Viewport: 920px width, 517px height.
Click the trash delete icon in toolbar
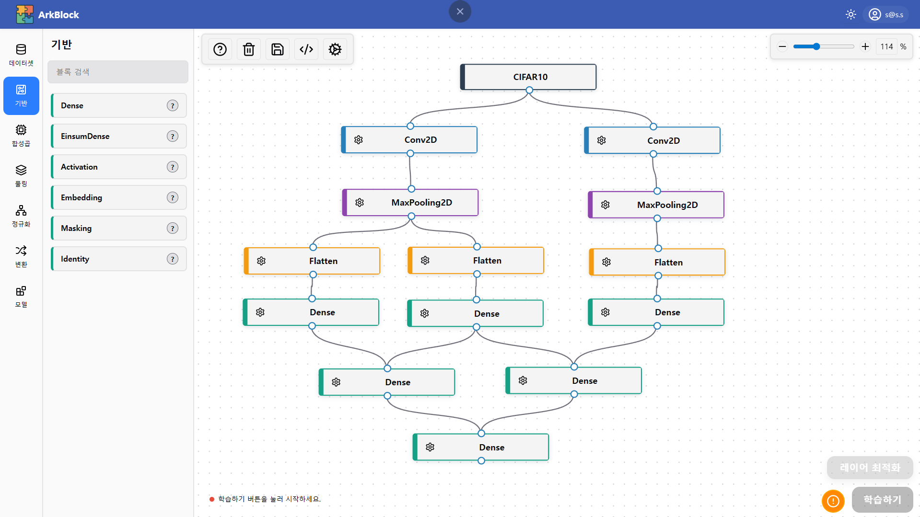[x=249, y=49]
